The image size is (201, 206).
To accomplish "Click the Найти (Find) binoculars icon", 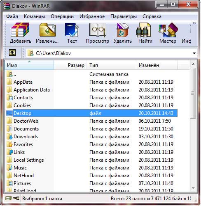I will point(143,30).
